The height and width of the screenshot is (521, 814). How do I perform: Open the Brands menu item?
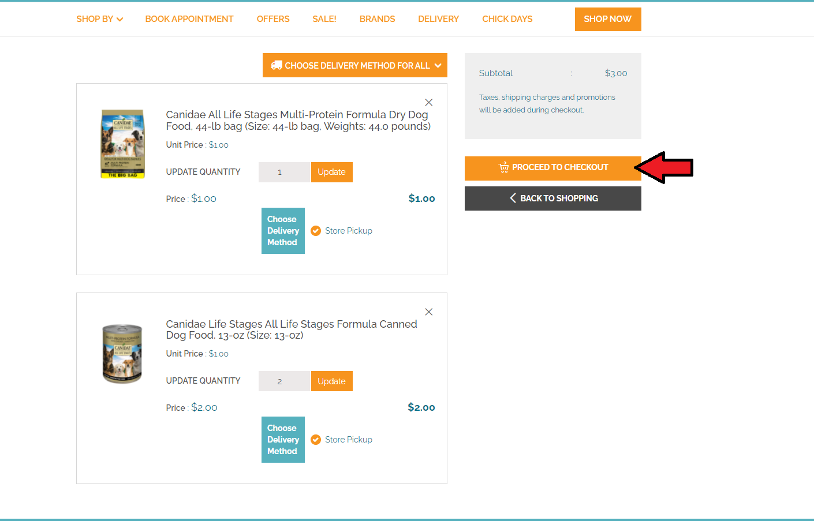[x=377, y=19]
